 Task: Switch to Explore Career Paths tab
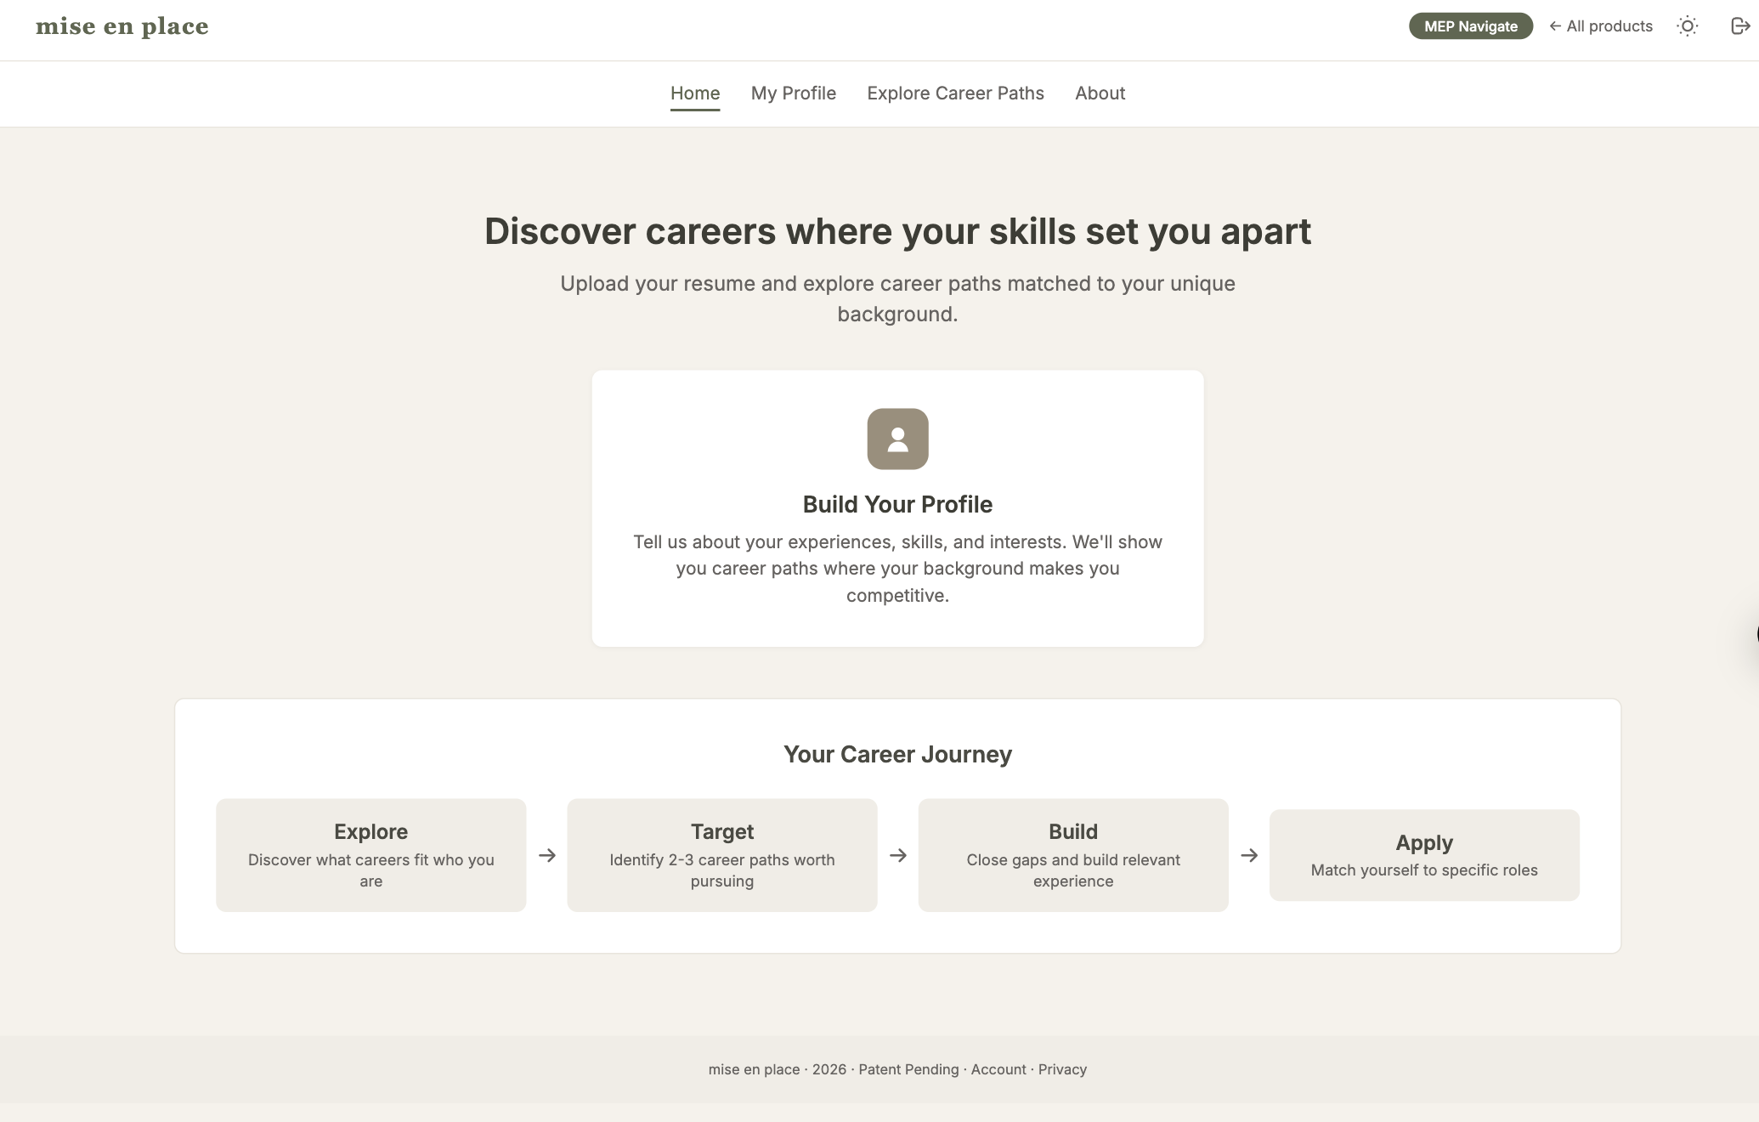pos(955,93)
